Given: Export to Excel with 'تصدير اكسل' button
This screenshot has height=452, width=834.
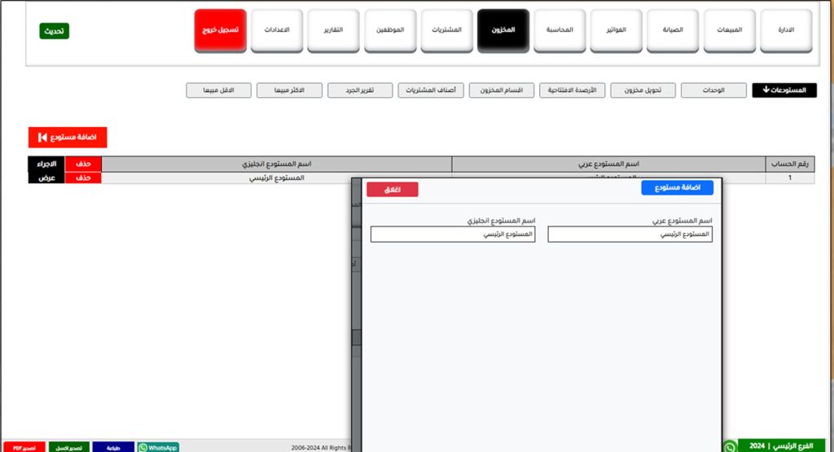Looking at the screenshot, I should pyautogui.click(x=69, y=447).
